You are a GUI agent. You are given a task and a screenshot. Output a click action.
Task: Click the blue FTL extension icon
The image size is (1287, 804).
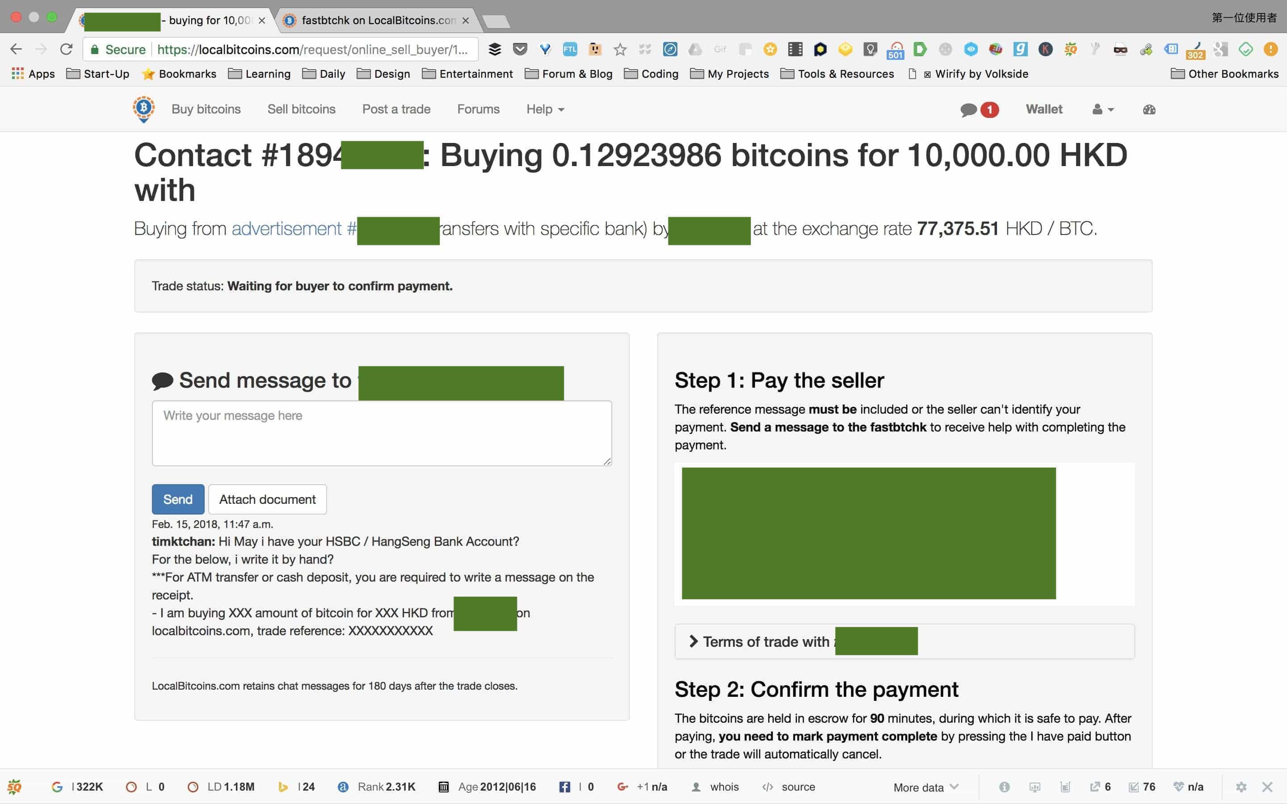(570, 50)
